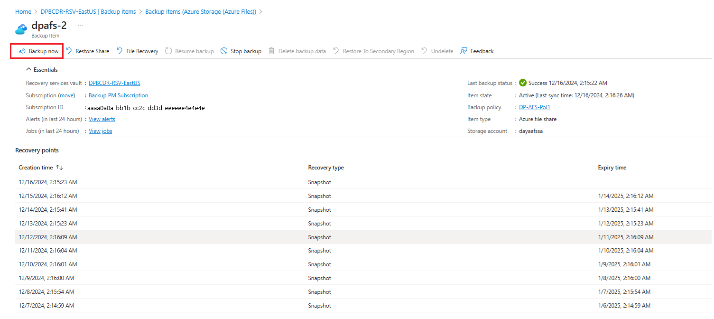Click the Backup now toolbar button
The image size is (714, 319).
point(37,51)
